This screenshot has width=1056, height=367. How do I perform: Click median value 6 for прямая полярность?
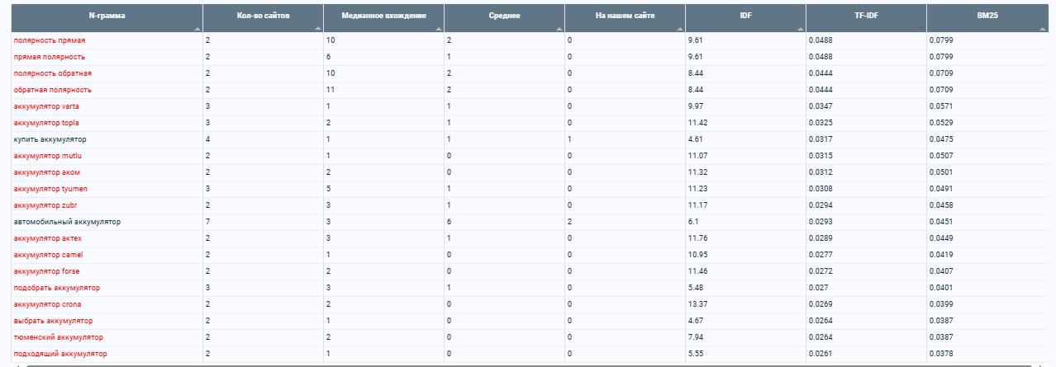[x=328, y=57]
